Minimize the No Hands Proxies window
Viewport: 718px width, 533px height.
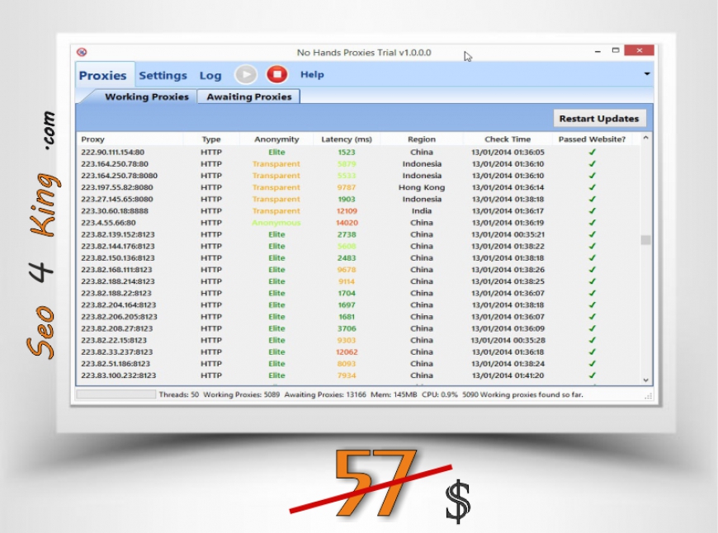click(598, 51)
